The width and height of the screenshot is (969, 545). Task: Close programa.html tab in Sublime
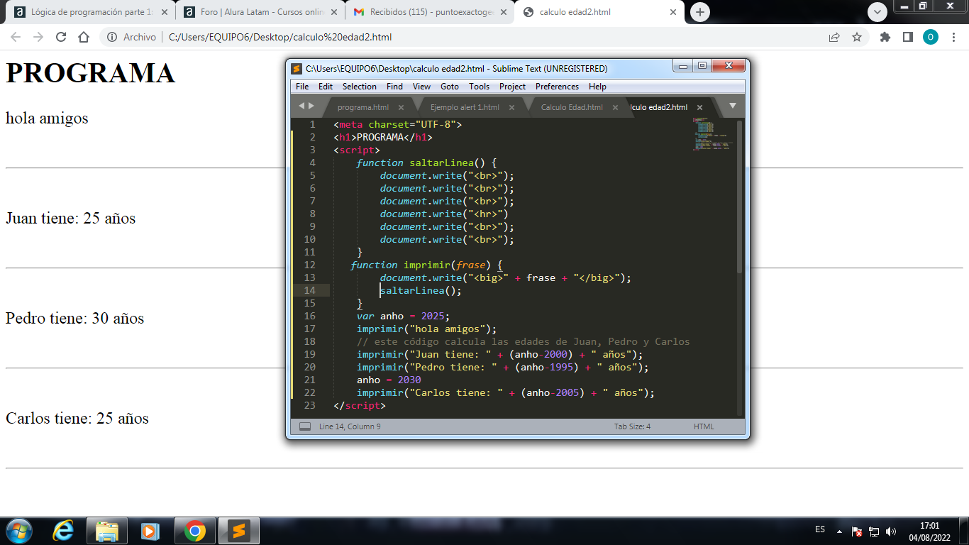click(401, 107)
